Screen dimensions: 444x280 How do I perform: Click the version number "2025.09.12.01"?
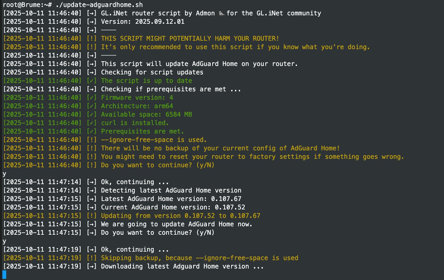point(160,22)
